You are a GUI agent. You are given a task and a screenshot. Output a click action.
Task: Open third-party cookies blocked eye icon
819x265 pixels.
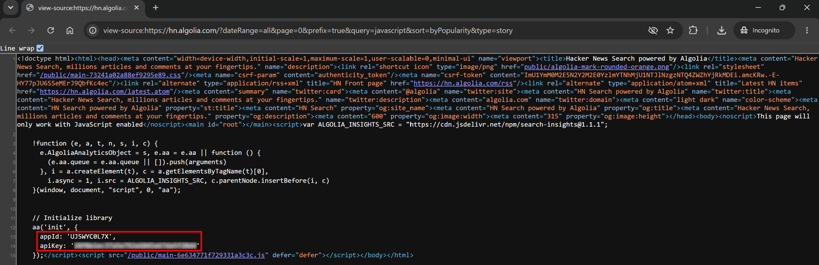tap(652, 31)
